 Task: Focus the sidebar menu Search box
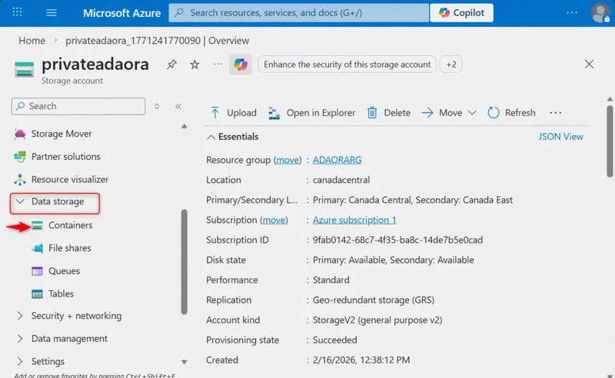pos(78,106)
